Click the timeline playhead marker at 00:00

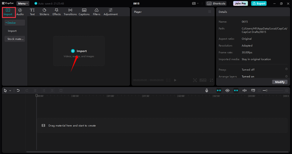pos(37,96)
